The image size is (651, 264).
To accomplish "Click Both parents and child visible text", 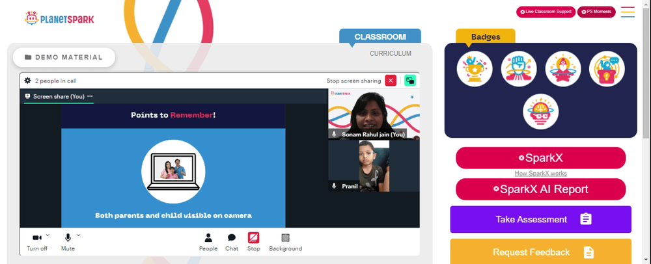I will (173, 215).
